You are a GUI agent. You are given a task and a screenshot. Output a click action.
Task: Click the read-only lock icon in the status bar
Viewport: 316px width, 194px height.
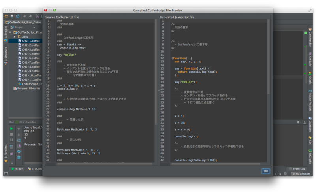(280, 174)
